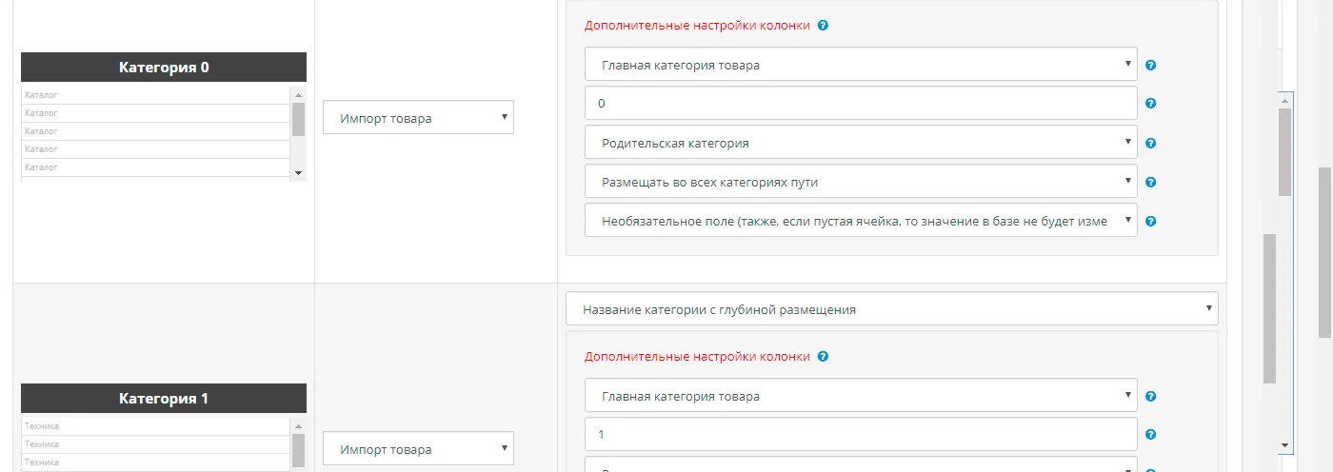Click help icon beside the field containing 0
This screenshot has height=472, width=1333.
[1150, 104]
